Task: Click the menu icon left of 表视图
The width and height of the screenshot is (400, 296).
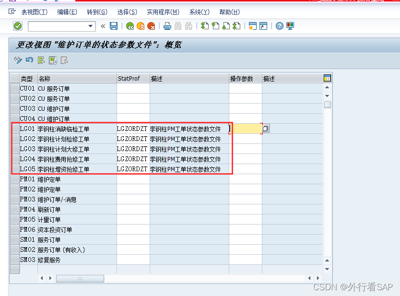Action: 12,12
